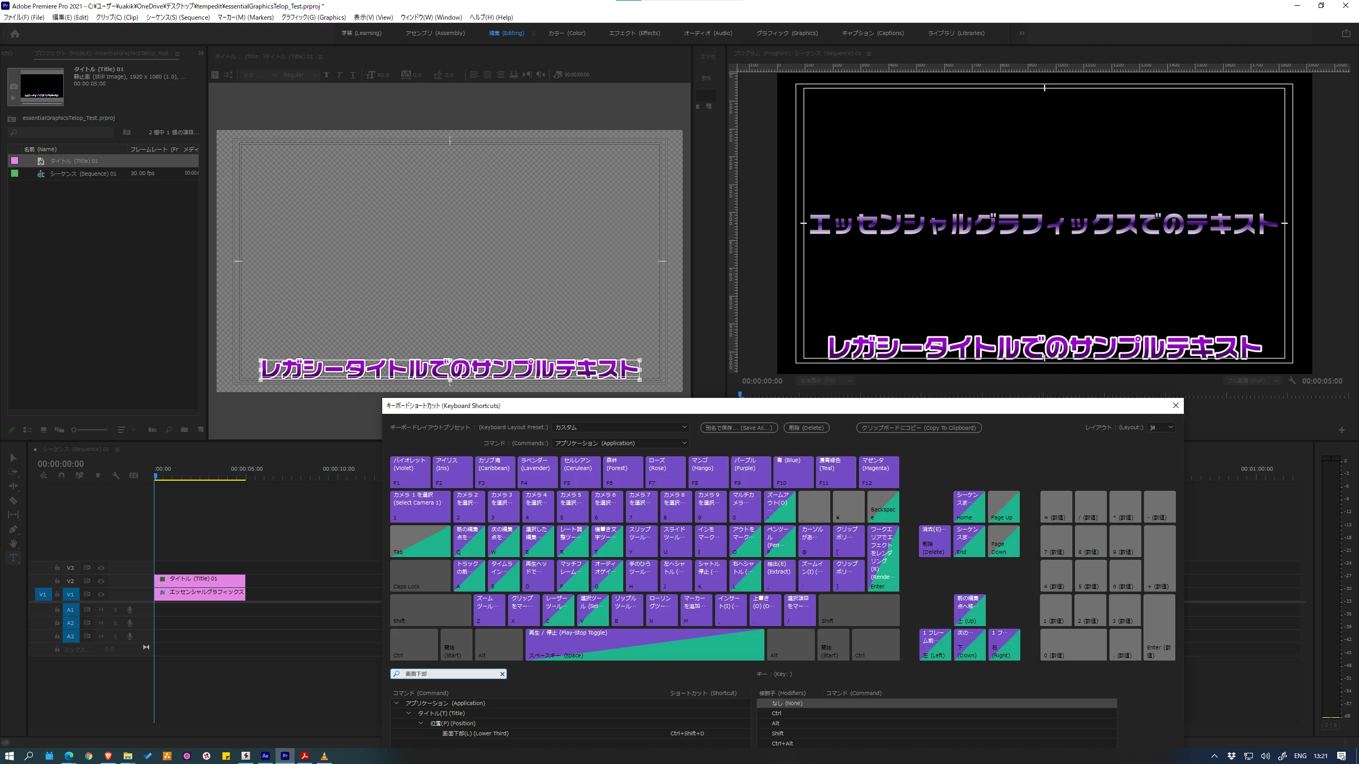
Task: Switch to the Graphics workspace tab
Action: (x=787, y=33)
